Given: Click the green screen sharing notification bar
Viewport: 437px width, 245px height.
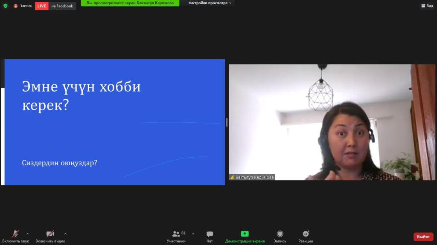Looking at the screenshot, I should (130, 3).
